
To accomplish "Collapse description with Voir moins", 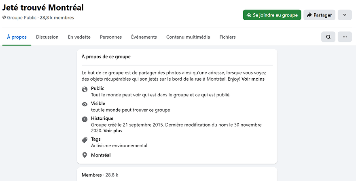I will tap(253, 79).
